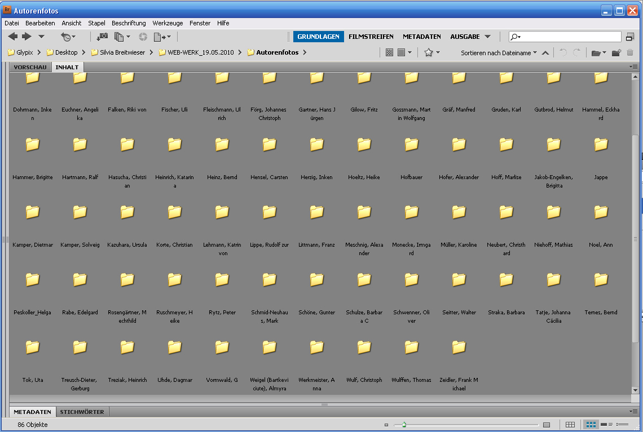Click the Create New Folder icon

tap(616, 52)
